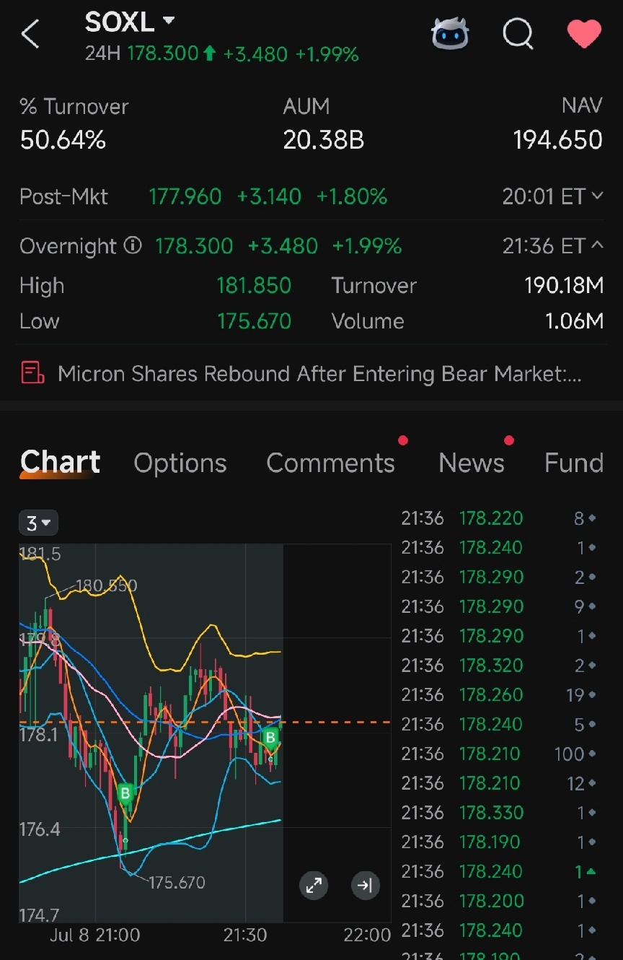
Task: Go back using the left arrow
Action: point(30,34)
